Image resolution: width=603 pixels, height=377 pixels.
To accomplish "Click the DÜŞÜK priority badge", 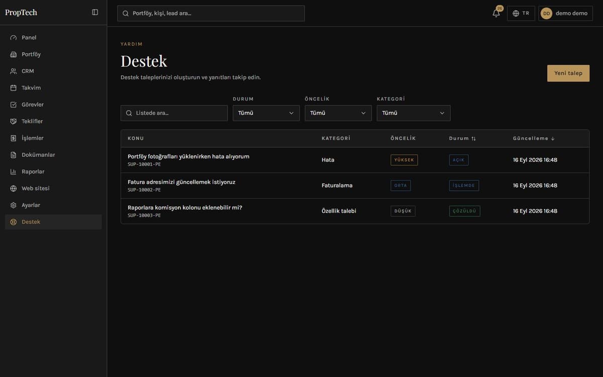I will point(403,211).
